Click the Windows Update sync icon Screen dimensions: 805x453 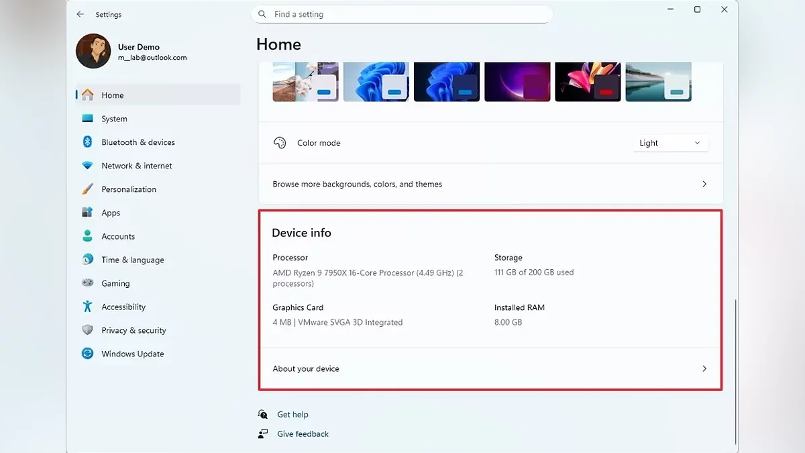(x=87, y=354)
